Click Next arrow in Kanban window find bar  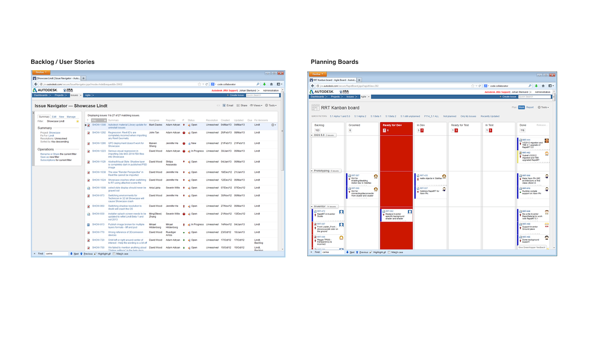(347, 252)
